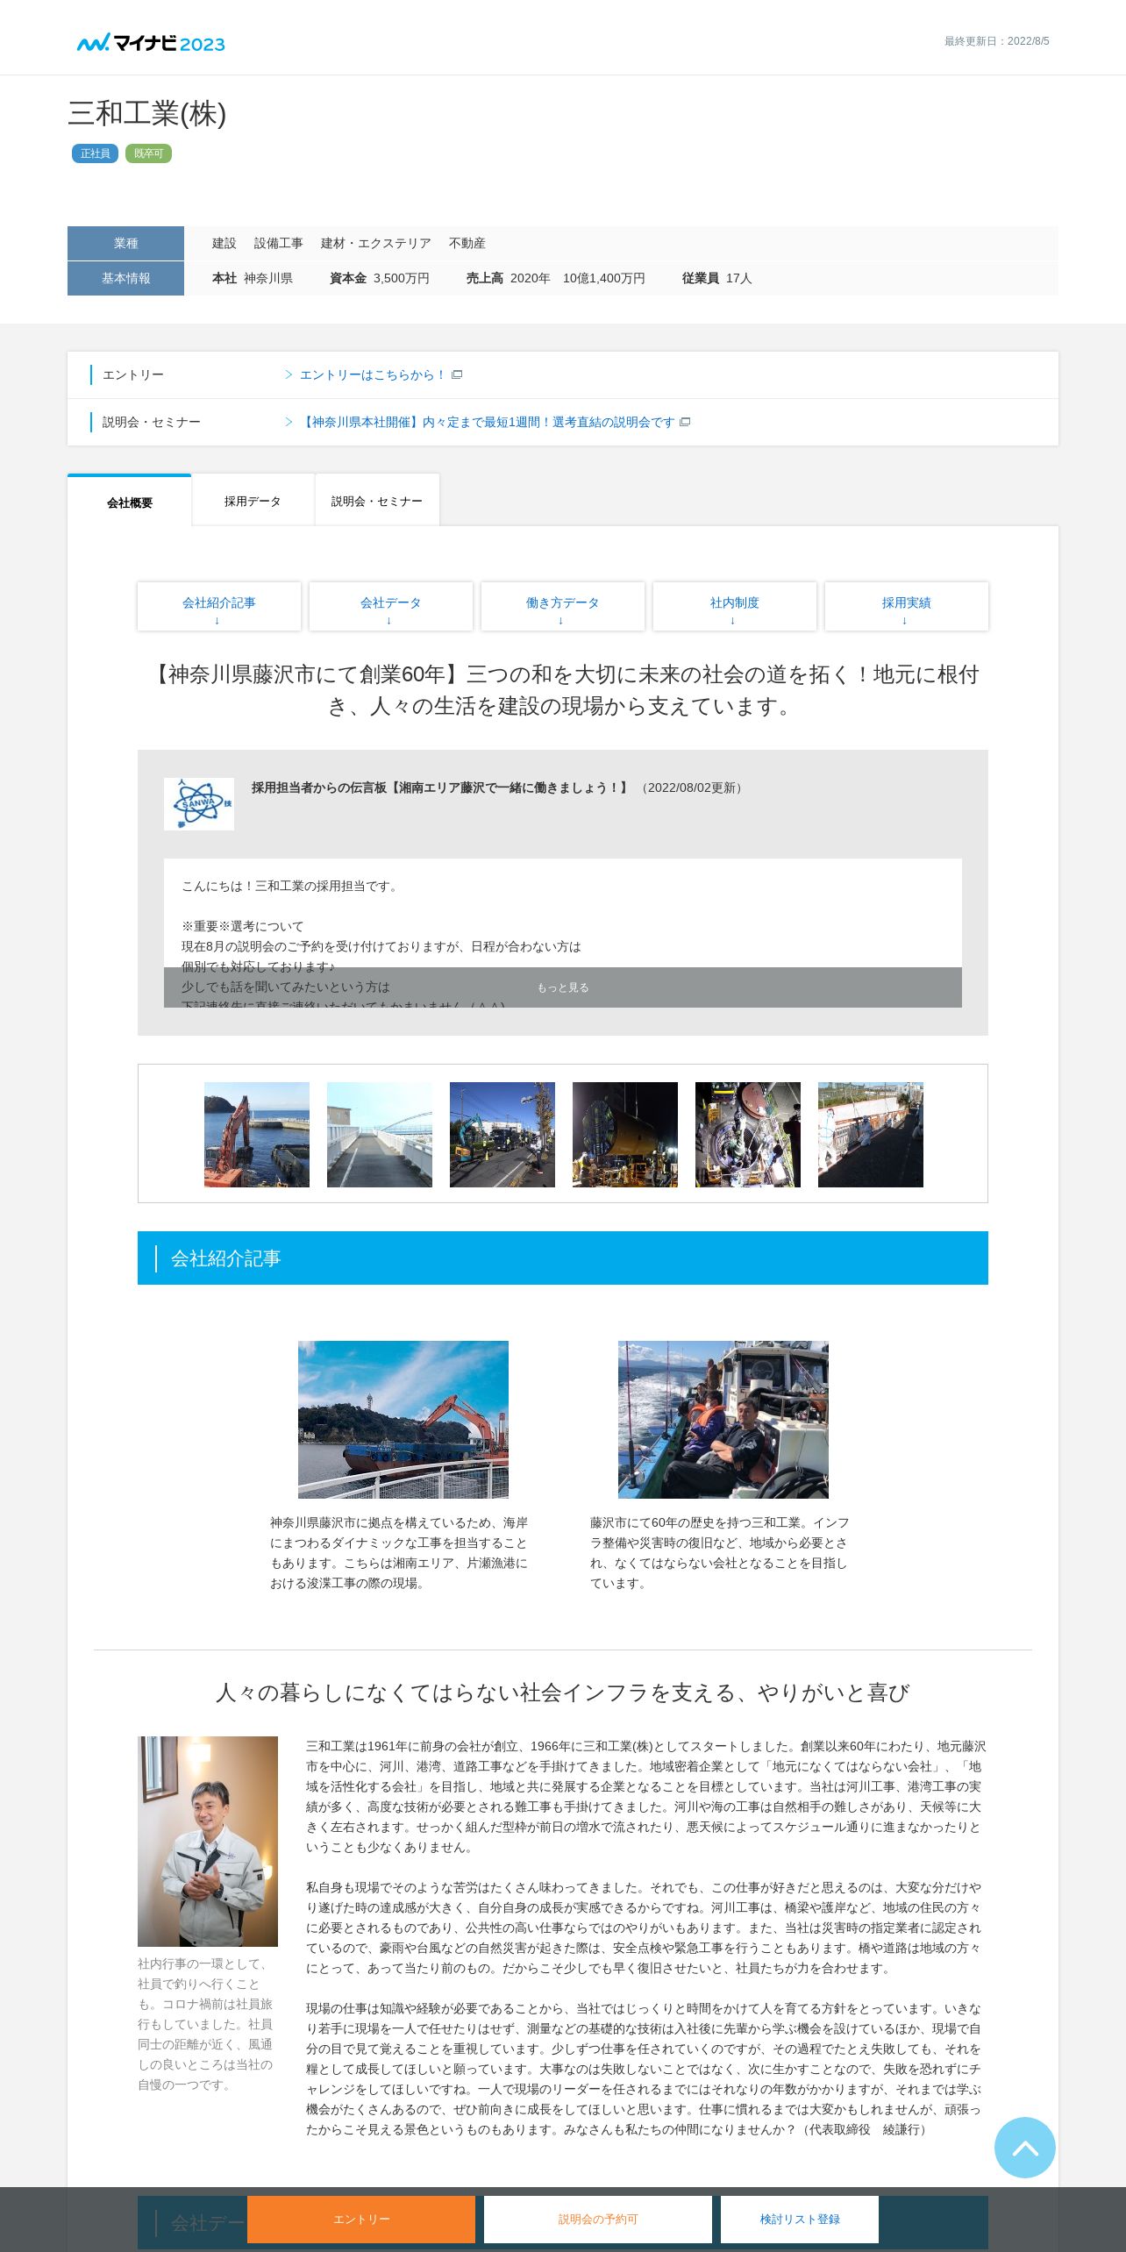Viewport: 1126px width, 2252px height.
Task: Jump to 会社紹介記事 section
Action: pos(219,606)
